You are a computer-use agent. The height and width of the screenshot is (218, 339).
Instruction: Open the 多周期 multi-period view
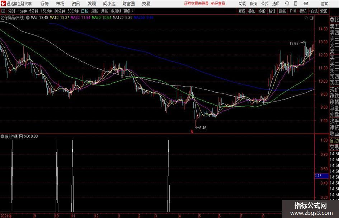[116, 11]
